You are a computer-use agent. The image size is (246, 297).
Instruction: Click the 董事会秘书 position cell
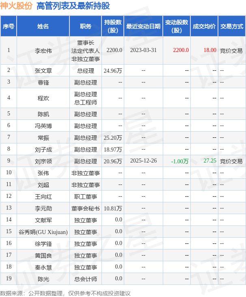click(86, 208)
